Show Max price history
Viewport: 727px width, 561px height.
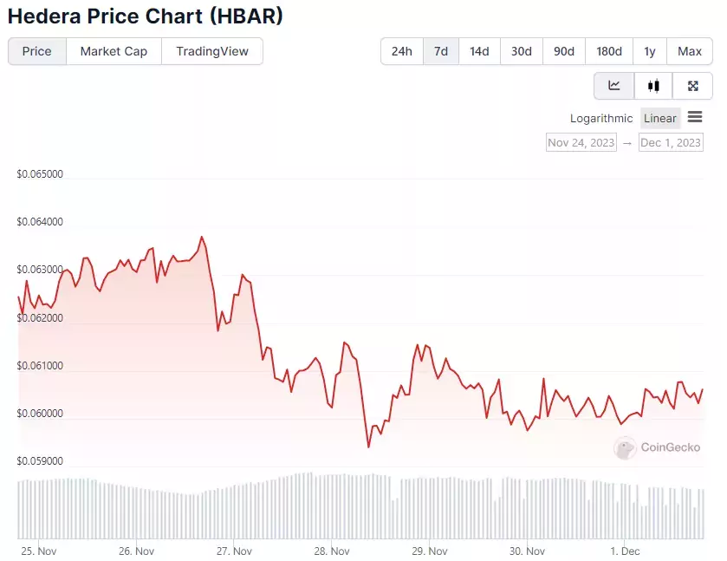pyautogui.click(x=690, y=51)
